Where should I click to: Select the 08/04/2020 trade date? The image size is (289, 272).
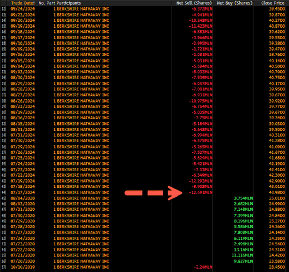23,198
